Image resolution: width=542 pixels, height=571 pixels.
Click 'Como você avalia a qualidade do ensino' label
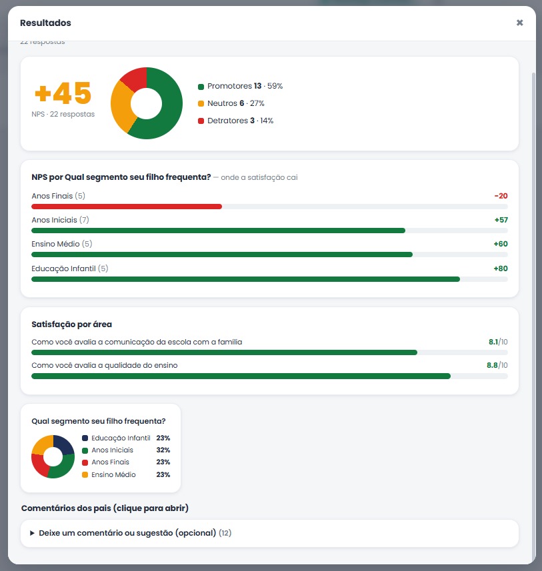(x=105, y=365)
